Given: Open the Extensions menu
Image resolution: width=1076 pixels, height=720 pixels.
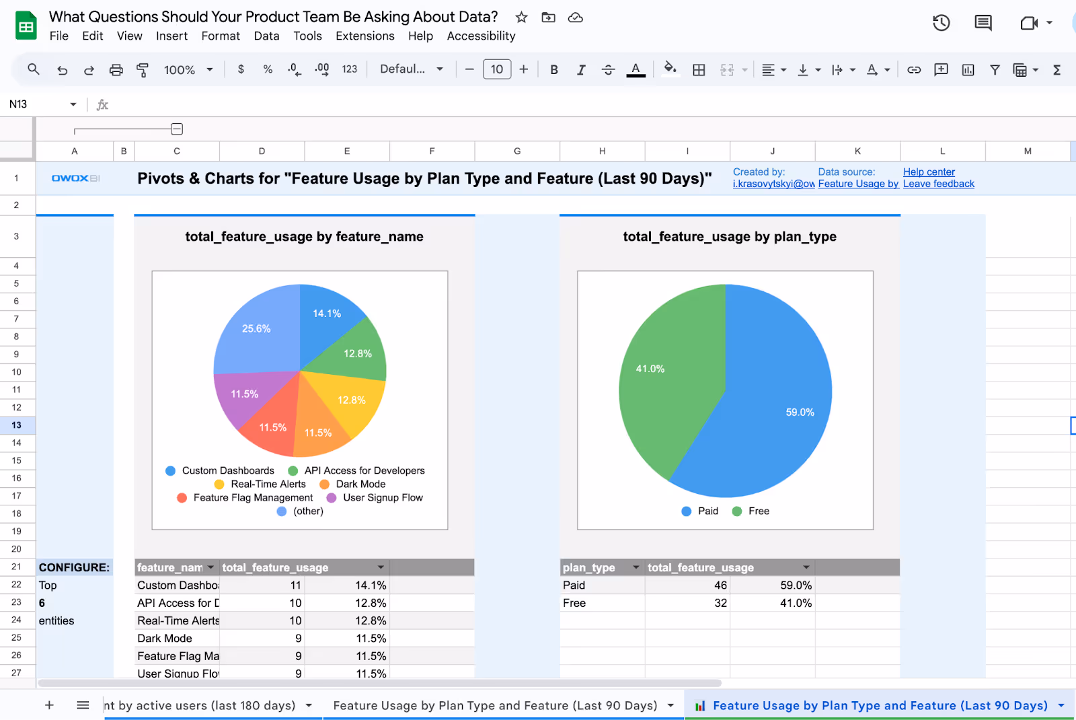Looking at the screenshot, I should [x=365, y=36].
